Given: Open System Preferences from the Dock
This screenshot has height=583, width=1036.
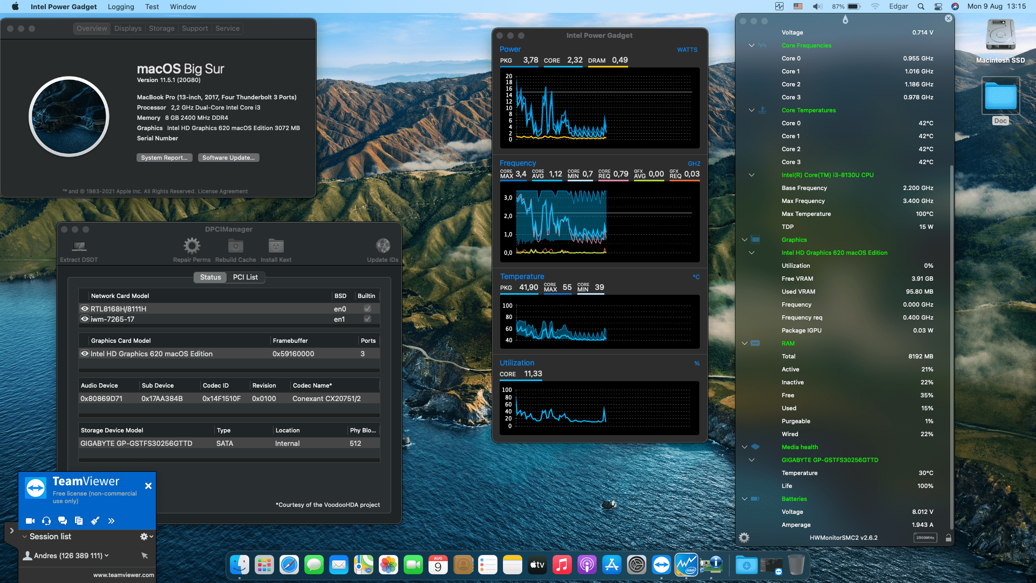Looking at the screenshot, I should [637, 565].
